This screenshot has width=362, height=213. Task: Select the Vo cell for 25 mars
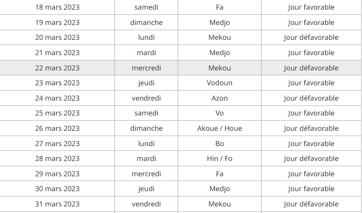tap(219, 113)
